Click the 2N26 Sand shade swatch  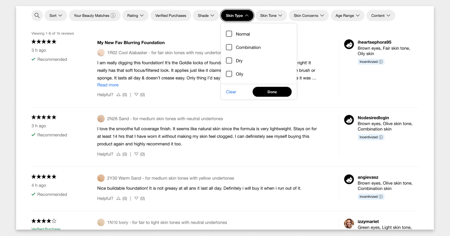[x=101, y=119]
